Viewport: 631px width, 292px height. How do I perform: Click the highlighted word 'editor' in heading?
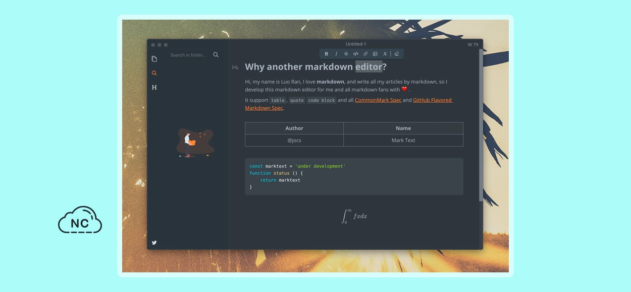369,67
